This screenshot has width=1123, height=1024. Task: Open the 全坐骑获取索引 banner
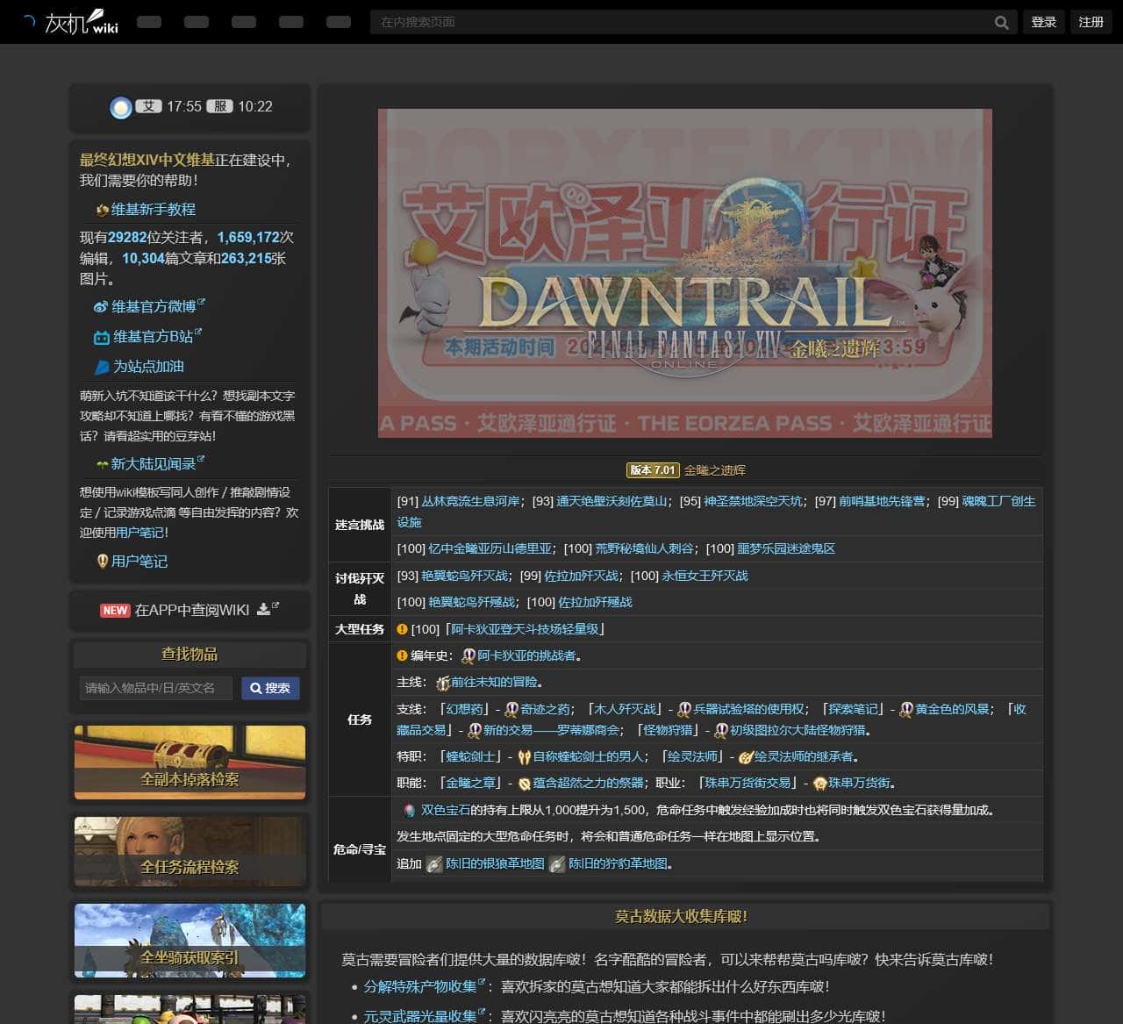(x=190, y=941)
